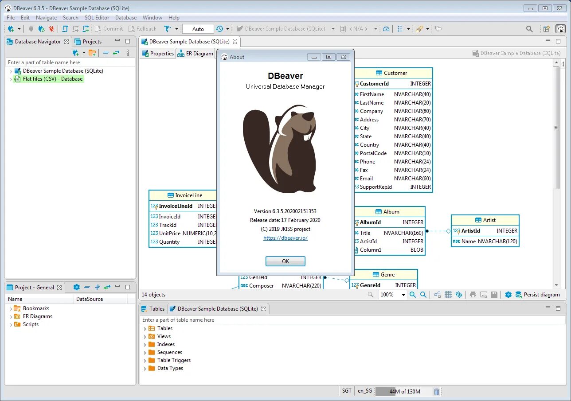This screenshot has height=401, width=571.
Task: Open the Dashboard gauge icon
Action: tap(386, 29)
